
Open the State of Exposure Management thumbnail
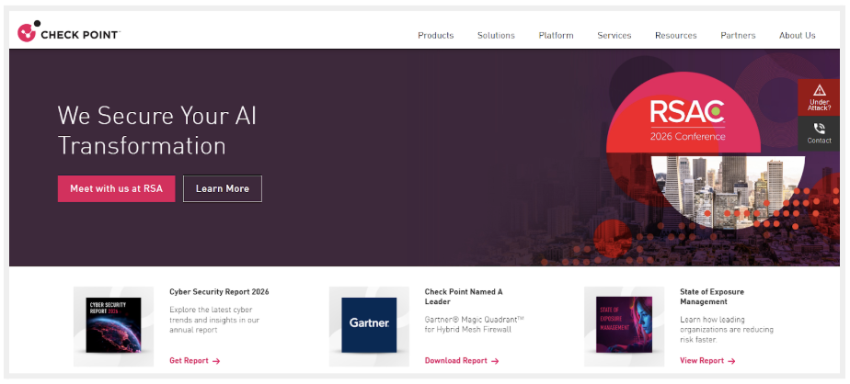(x=624, y=325)
